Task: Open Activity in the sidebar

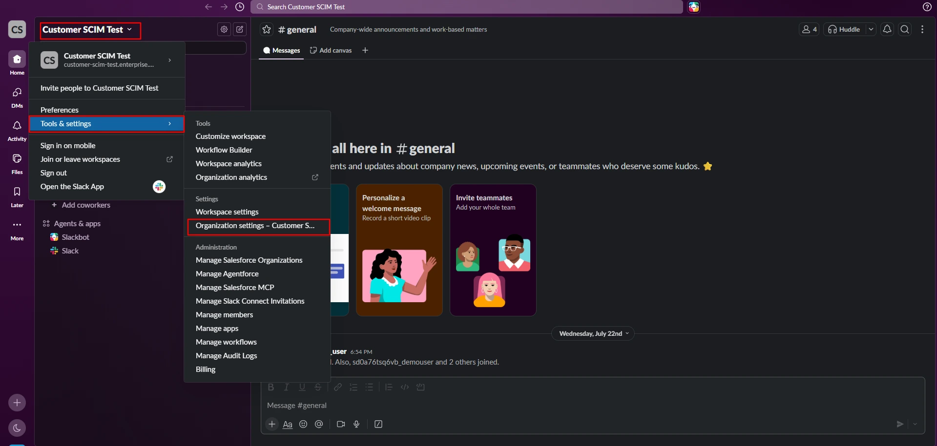Action: pyautogui.click(x=17, y=130)
